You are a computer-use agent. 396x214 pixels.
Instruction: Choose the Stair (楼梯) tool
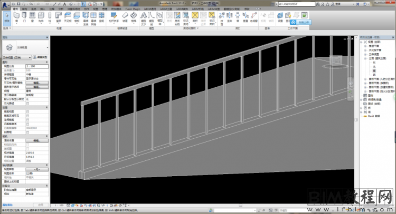(134, 17)
